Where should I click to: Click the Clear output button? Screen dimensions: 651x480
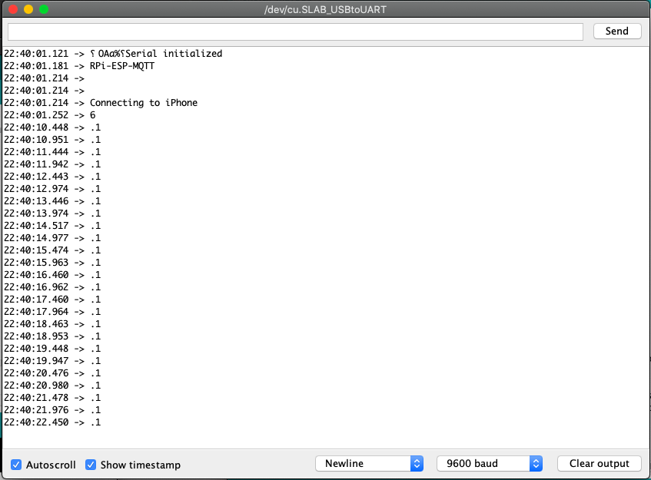click(599, 463)
